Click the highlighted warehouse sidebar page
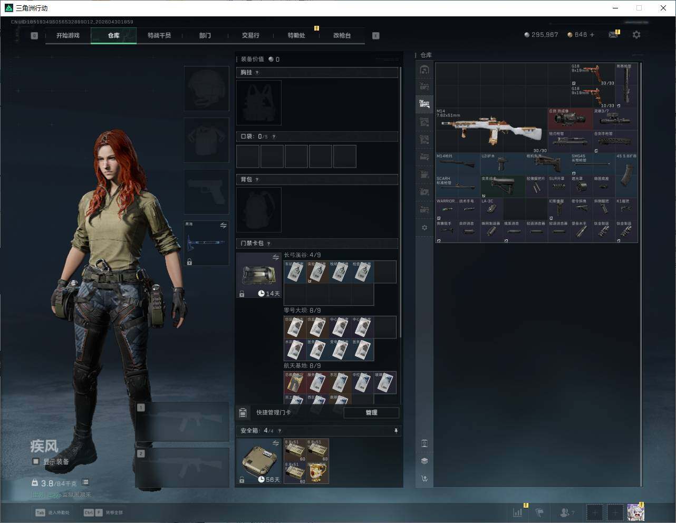Image resolution: width=676 pixels, height=523 pixels. pos(424,104)
